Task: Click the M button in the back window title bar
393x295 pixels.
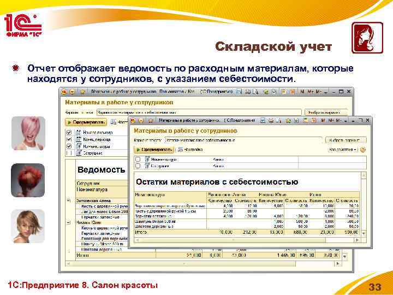Action: point(302,92)
